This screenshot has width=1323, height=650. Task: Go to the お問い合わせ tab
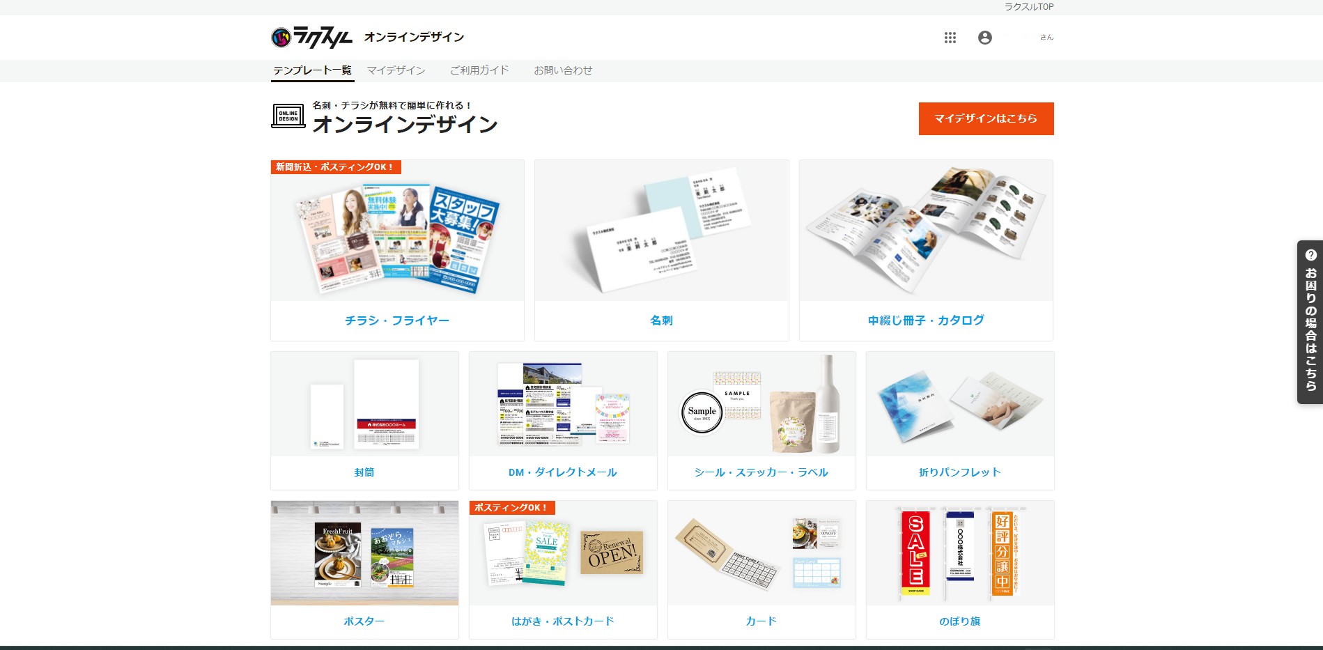pos(563,70)
